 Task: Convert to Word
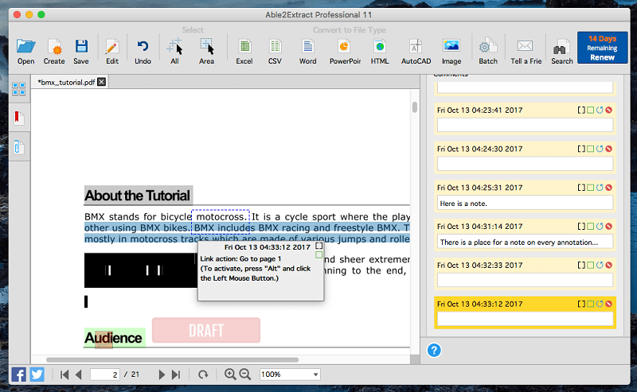coord(307,52)
